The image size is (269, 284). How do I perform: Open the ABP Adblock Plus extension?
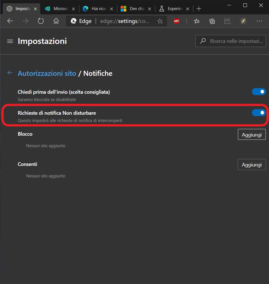[x=177, y=21]
